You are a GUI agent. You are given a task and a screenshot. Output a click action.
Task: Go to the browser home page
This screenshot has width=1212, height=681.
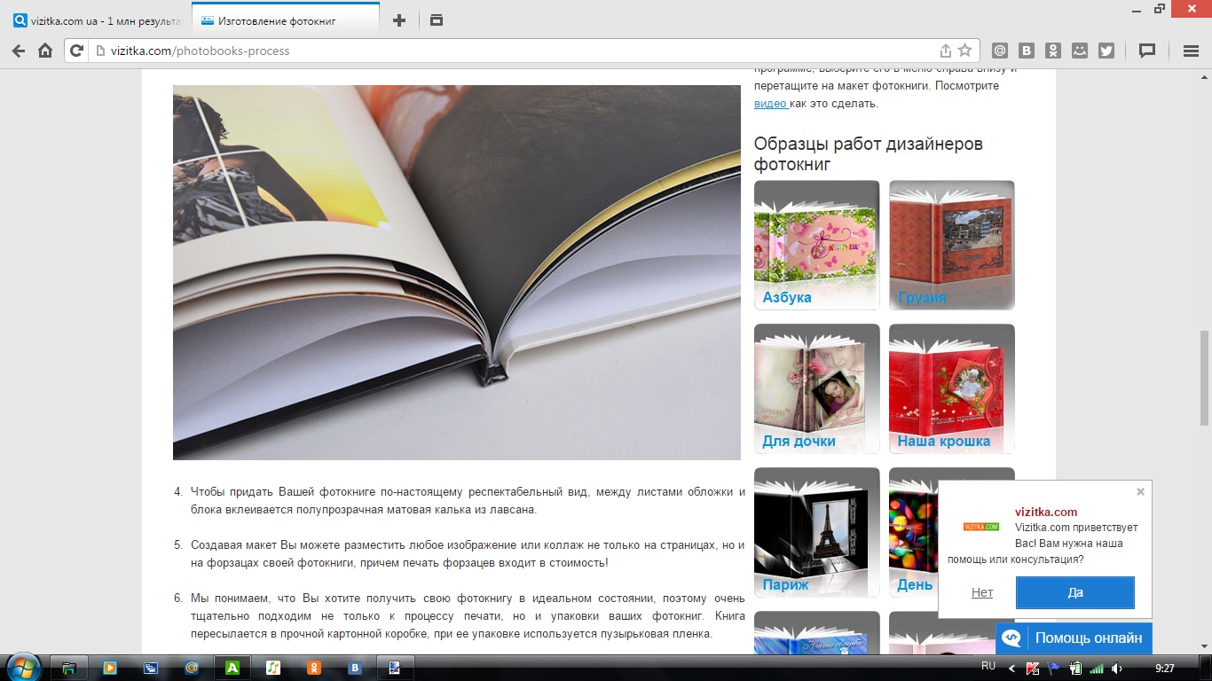pos(45,51)
